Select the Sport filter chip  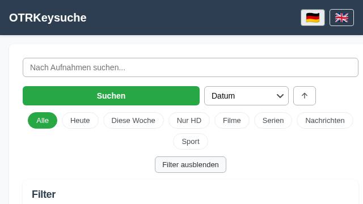click(191, 141)
